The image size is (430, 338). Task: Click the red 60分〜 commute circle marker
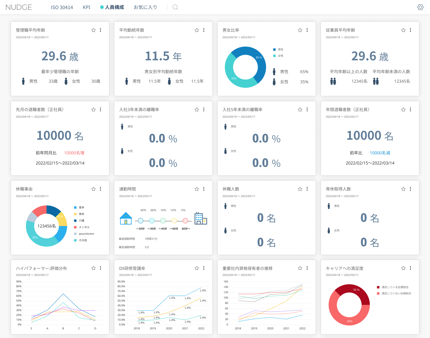pyautogui.click(x=185, y=221)
